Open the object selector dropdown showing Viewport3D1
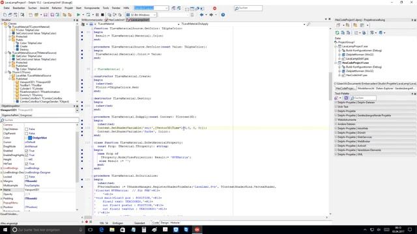417x234 pixels. pyautogui.click(x=77, y=110)
